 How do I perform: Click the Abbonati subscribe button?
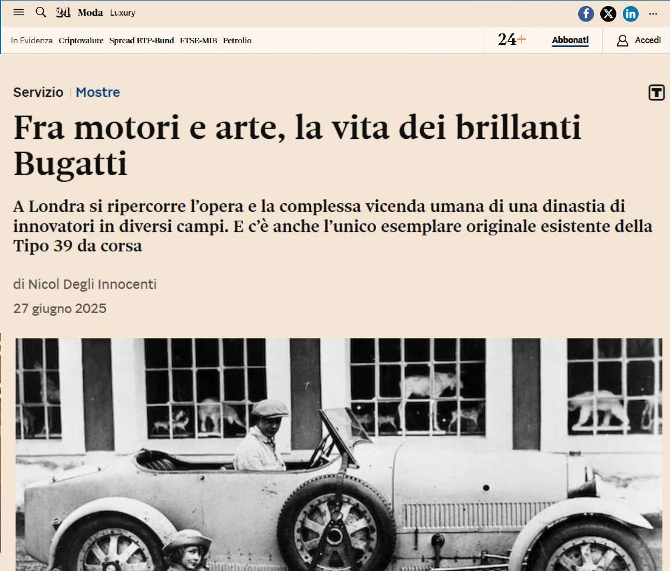570,41
